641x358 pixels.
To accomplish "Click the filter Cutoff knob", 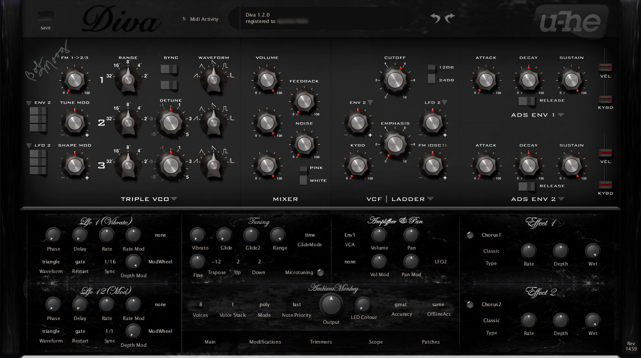I will tap(394, 80).
